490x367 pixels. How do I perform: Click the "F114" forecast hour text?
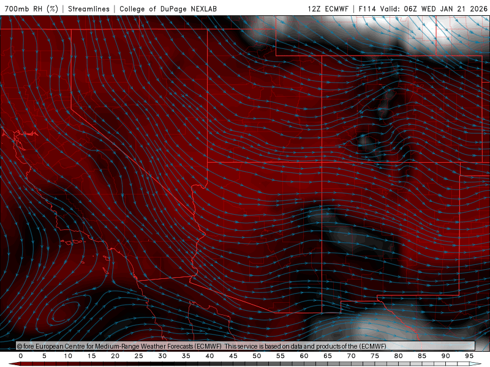click(367, 9)
